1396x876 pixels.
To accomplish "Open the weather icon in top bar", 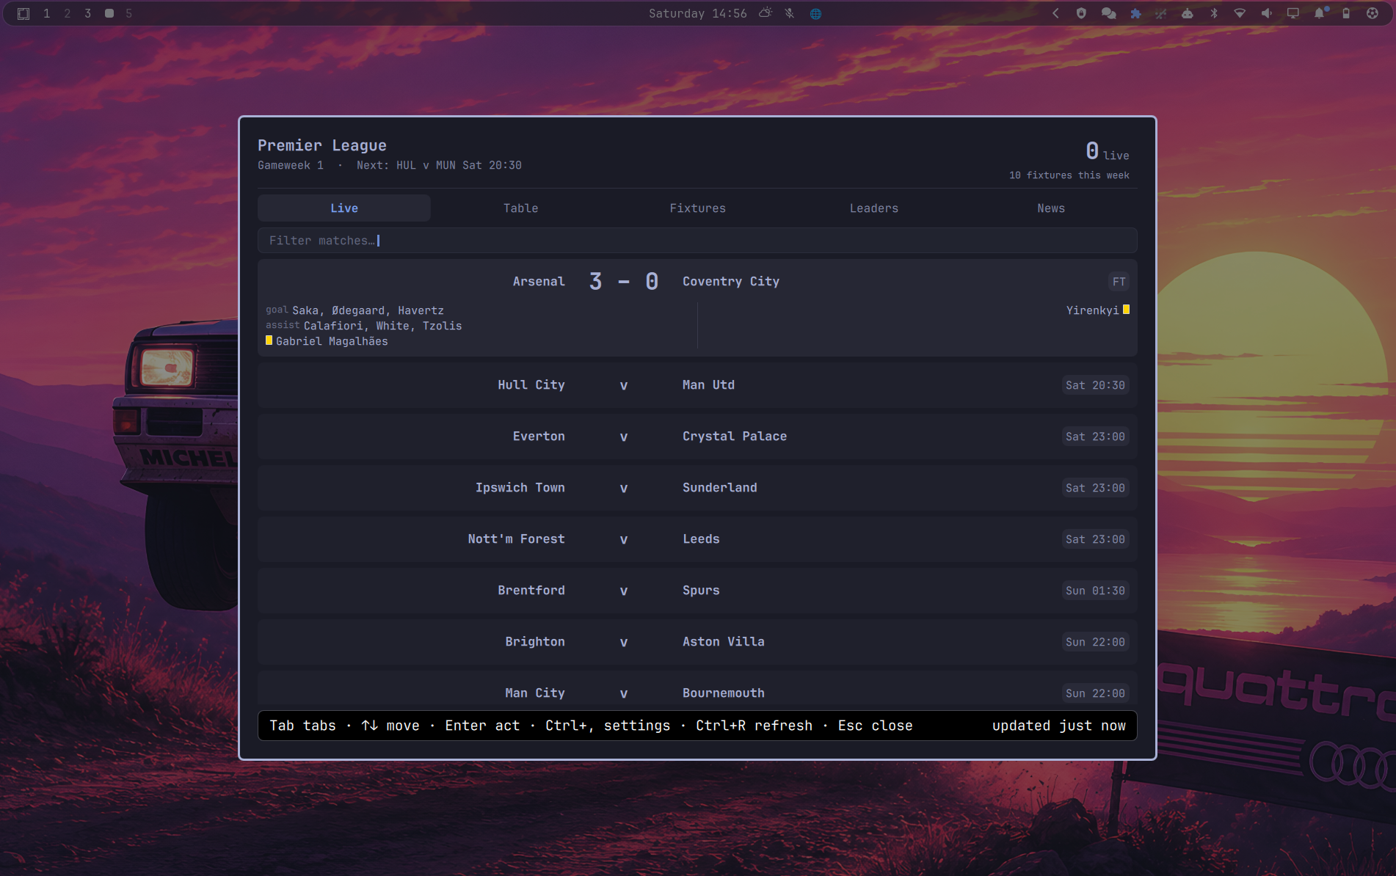I will tap(766, 13).
